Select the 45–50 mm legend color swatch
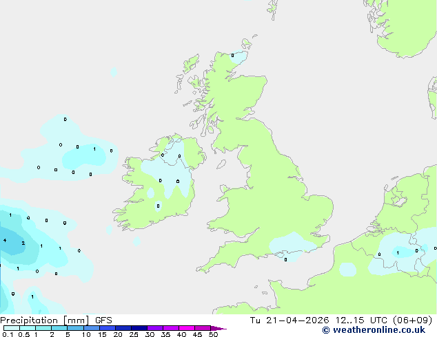 [x=203, y=328]
